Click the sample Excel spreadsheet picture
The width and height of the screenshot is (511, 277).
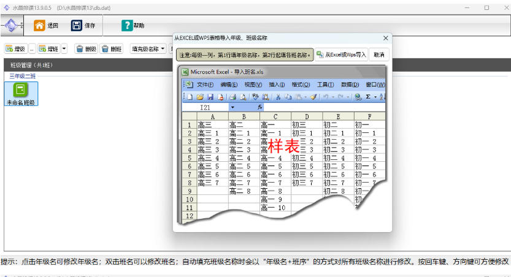282,145
